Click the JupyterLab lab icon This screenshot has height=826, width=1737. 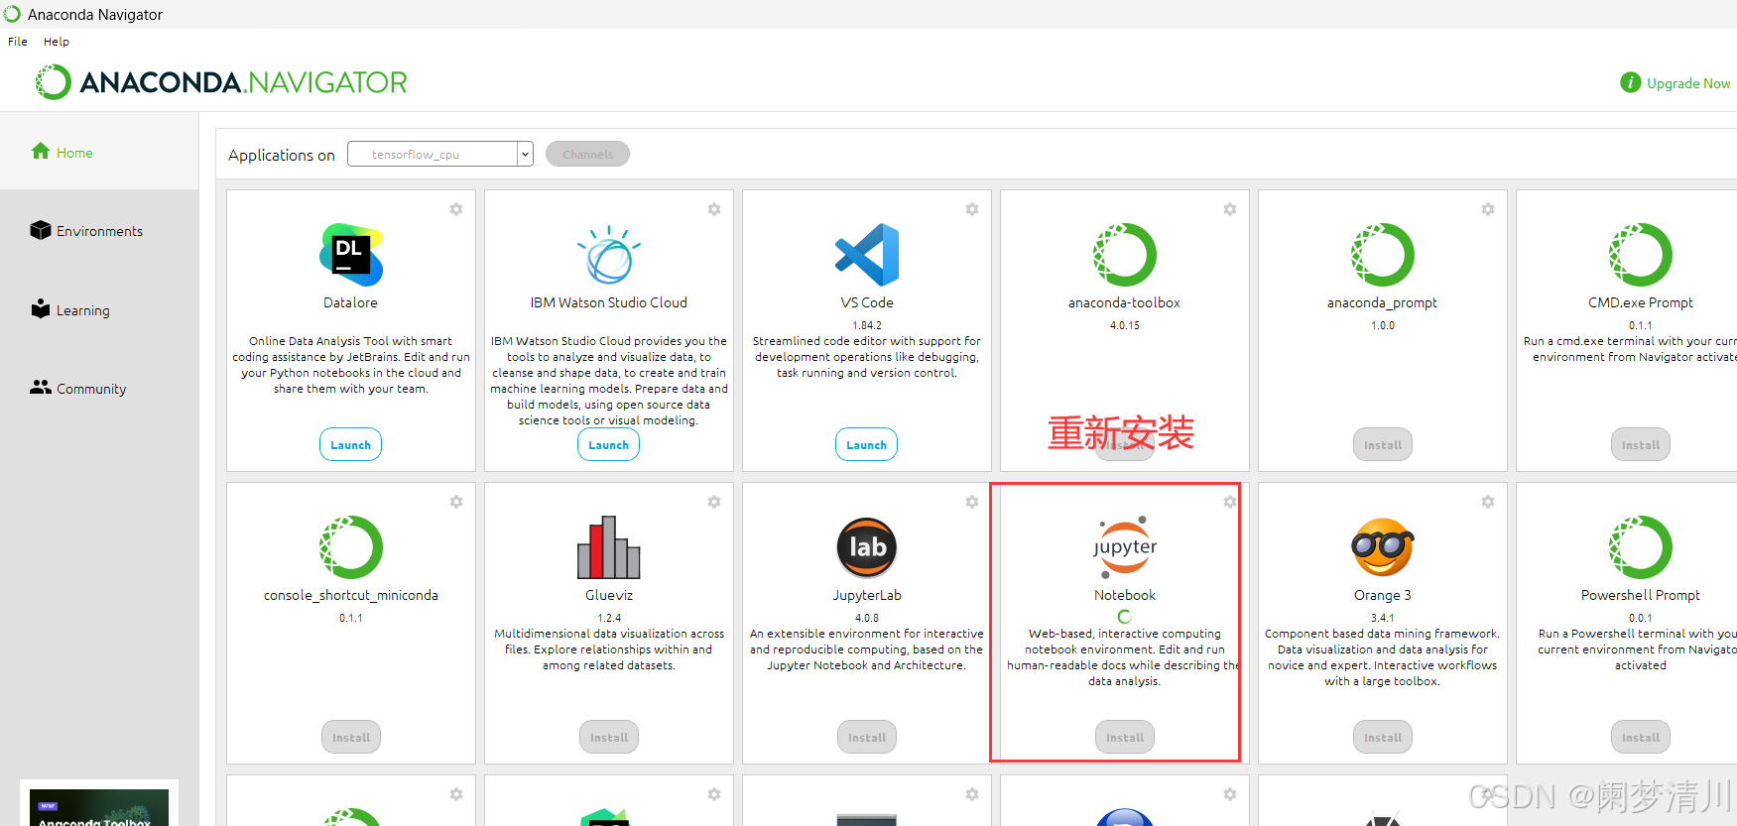867,547
